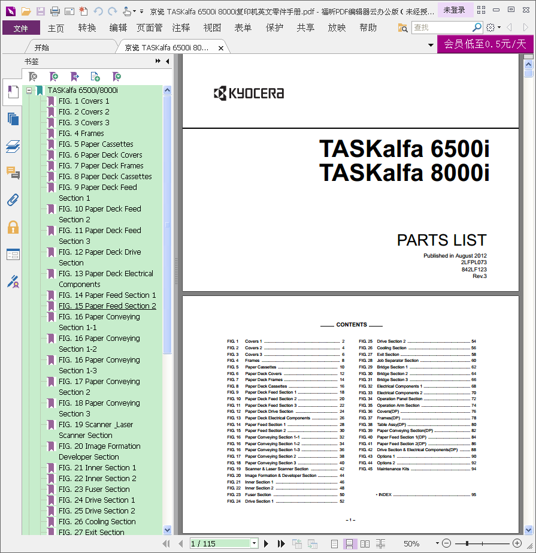Open the 表单 ribbon tab
Screen dimensions: 536x553
243,28
